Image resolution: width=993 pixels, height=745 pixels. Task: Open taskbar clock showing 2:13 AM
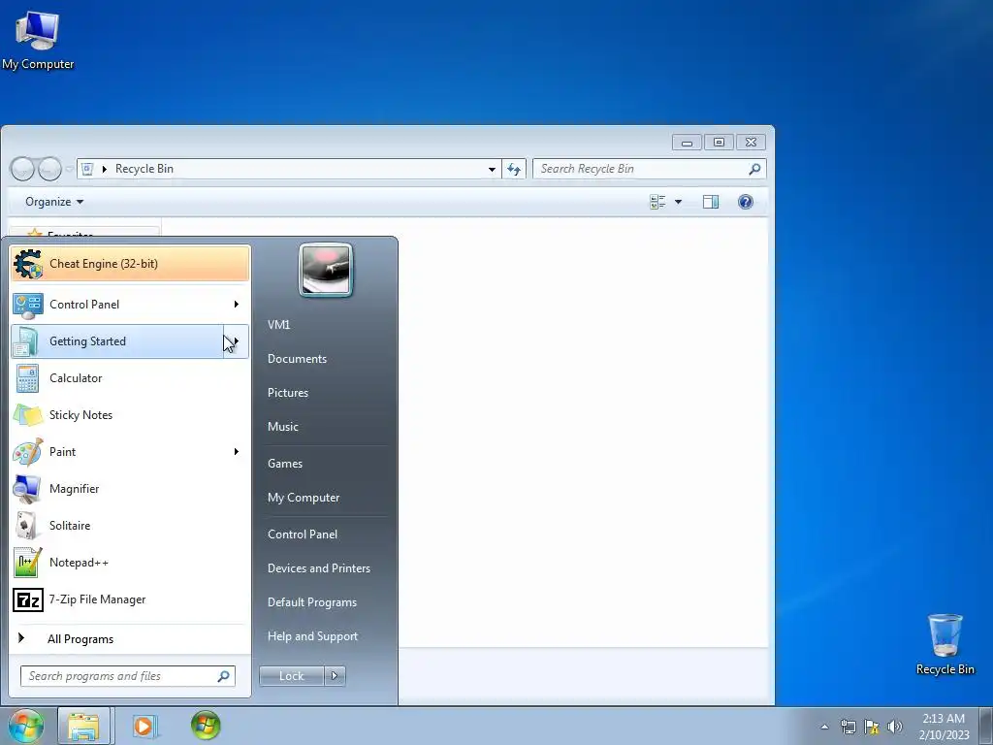pyautogui.click(x=944, y=727)
